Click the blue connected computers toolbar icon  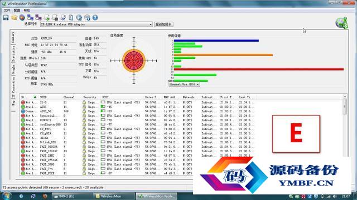[x=30, y=17]
